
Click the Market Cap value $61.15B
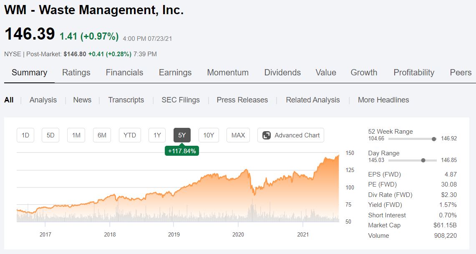pyautogui.click(x=445, y=225)
